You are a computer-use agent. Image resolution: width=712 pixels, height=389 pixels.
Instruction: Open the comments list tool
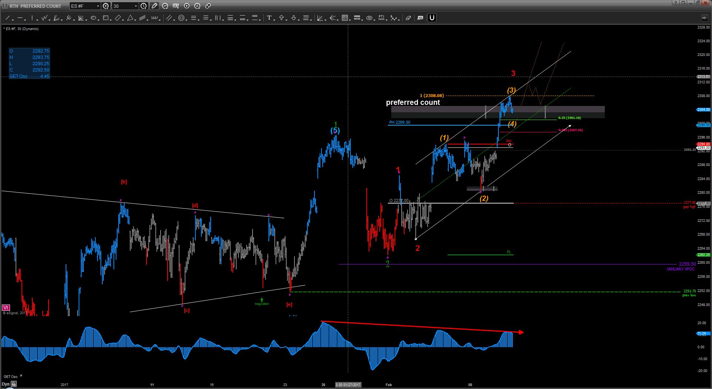(x=420, y=18)
